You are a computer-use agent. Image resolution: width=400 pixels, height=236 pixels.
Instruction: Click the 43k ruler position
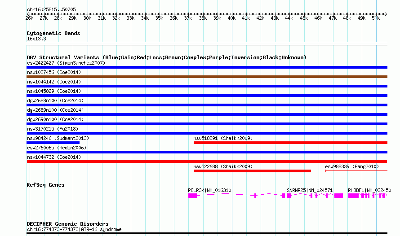coord(275,18)
